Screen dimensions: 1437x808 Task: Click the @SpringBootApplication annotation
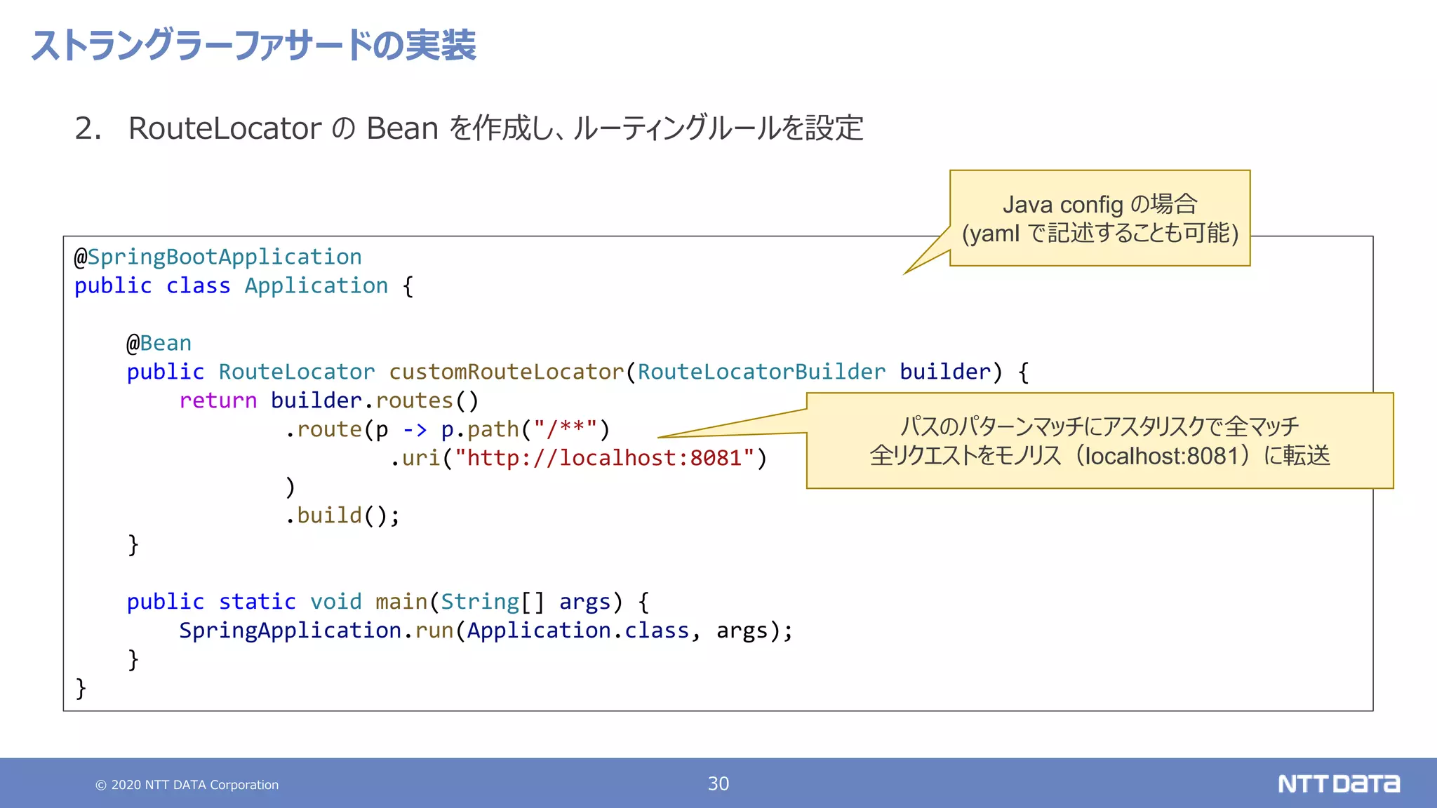(218, 257)
